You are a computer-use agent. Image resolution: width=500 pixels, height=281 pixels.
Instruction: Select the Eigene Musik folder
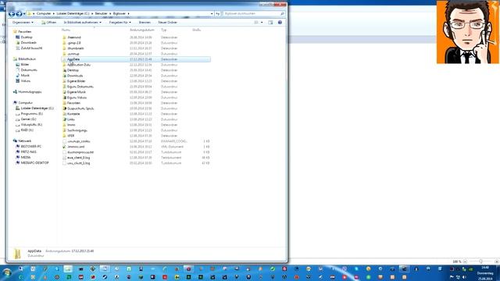tap(77, 92)
